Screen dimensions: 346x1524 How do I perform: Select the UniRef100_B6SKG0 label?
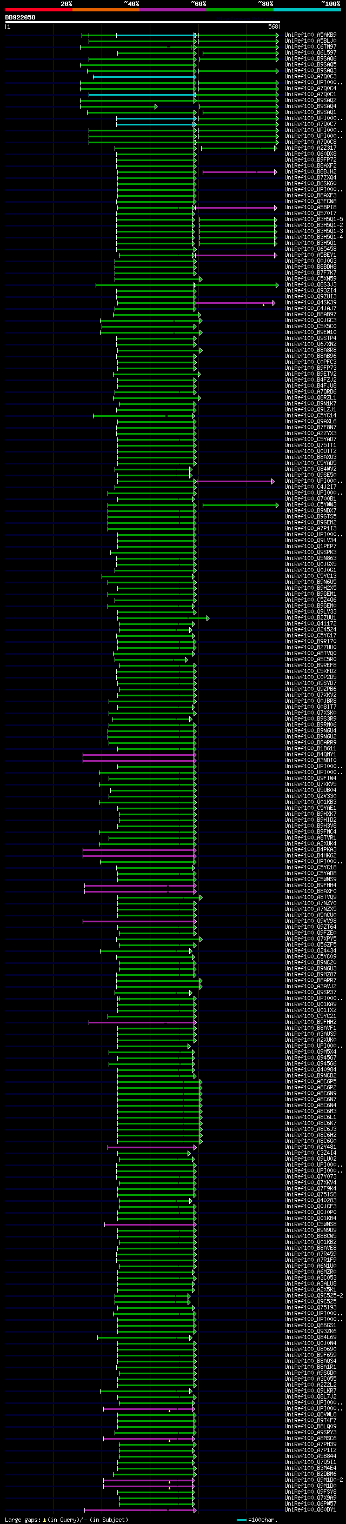click(x=310, y=183)
